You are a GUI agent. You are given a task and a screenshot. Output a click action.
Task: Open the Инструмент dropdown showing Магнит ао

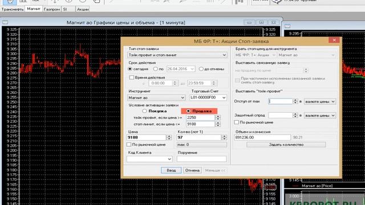(156, 97)
